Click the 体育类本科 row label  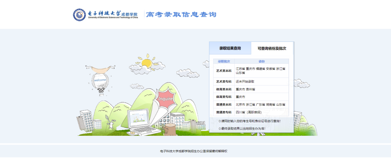[x=224, y=89]
